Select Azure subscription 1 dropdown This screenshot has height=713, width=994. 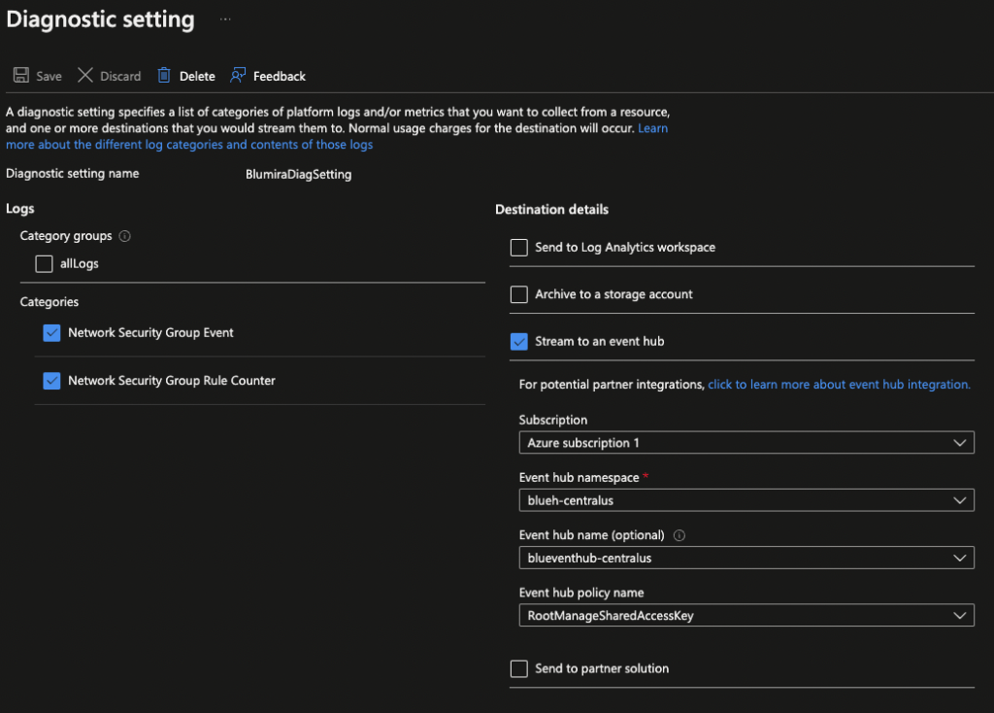pos(747,442)
